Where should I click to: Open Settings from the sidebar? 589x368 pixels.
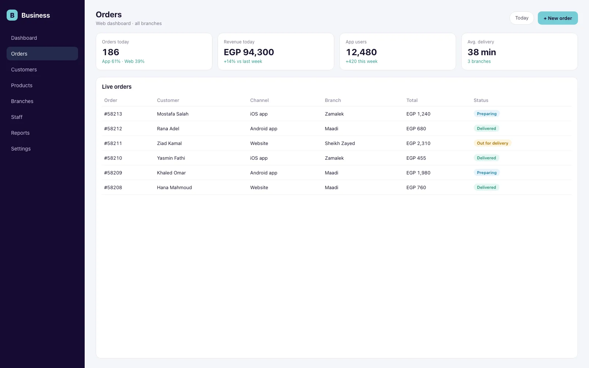42,149
